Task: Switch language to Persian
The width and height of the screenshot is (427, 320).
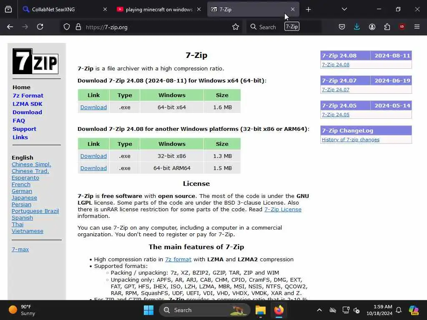Action: [x=22, y=204]
